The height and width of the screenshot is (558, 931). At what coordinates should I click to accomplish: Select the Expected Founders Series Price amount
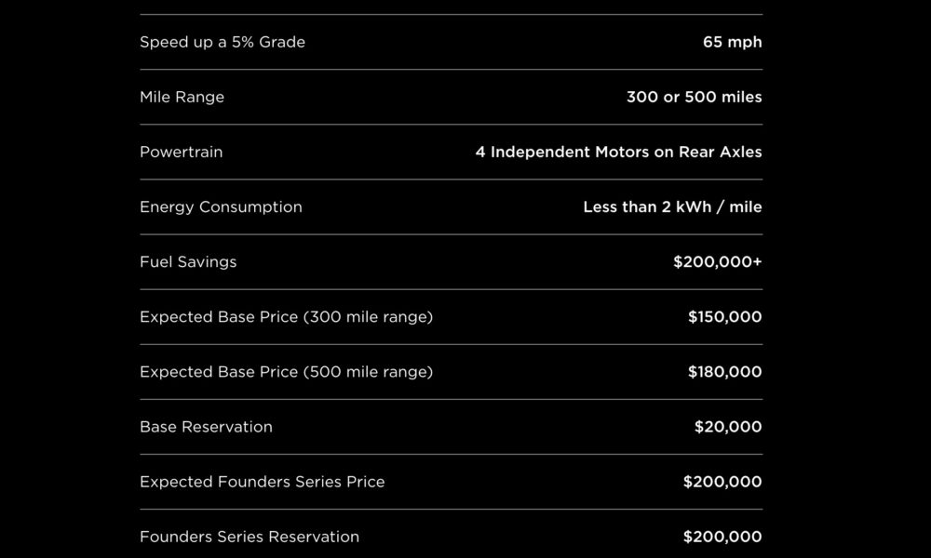point(722,482)
